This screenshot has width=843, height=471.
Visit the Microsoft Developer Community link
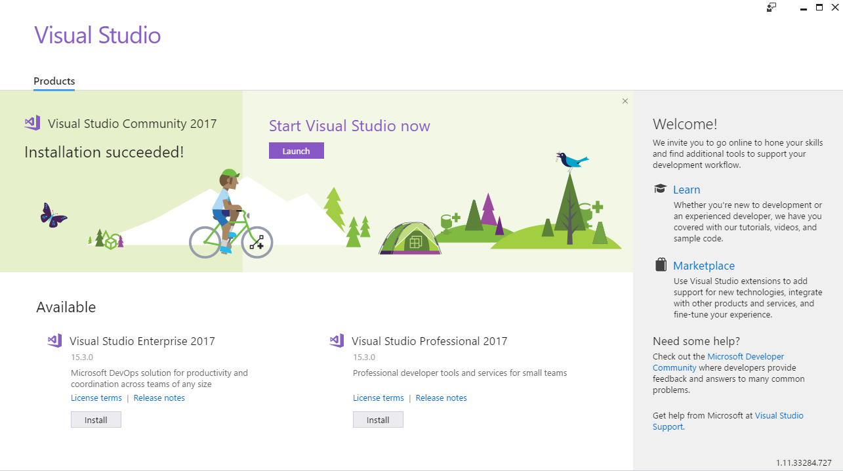718,362
